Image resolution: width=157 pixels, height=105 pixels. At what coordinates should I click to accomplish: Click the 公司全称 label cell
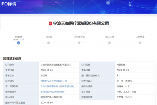click(21, 65)
